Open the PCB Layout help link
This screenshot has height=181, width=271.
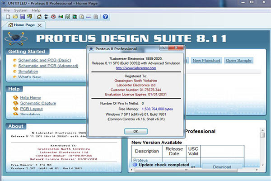pos(31,109)
